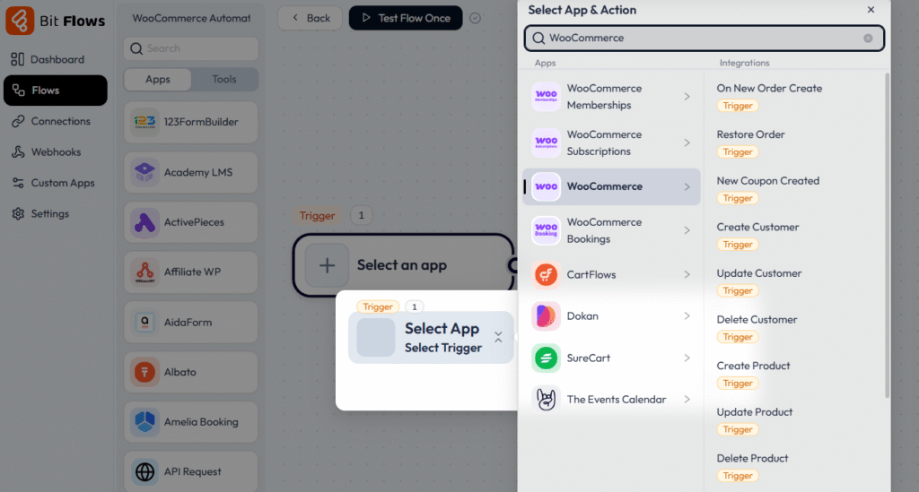The width and height of the screenshot is (919, 492).
Task: Click the WooCommerce Bookings icon
Action: (546, 230)
